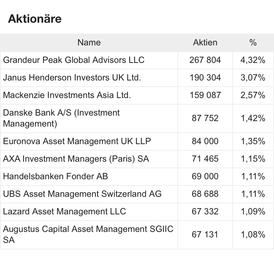The width and height of the screenshot is (274, 259).
Task: Click the 2,57% percentage value
Action: point(253,95)
